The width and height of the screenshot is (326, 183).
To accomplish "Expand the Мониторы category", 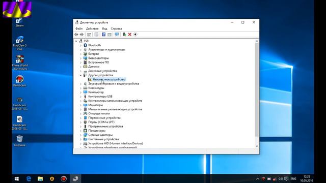I will pyautogui.click(x=80, y=105).
